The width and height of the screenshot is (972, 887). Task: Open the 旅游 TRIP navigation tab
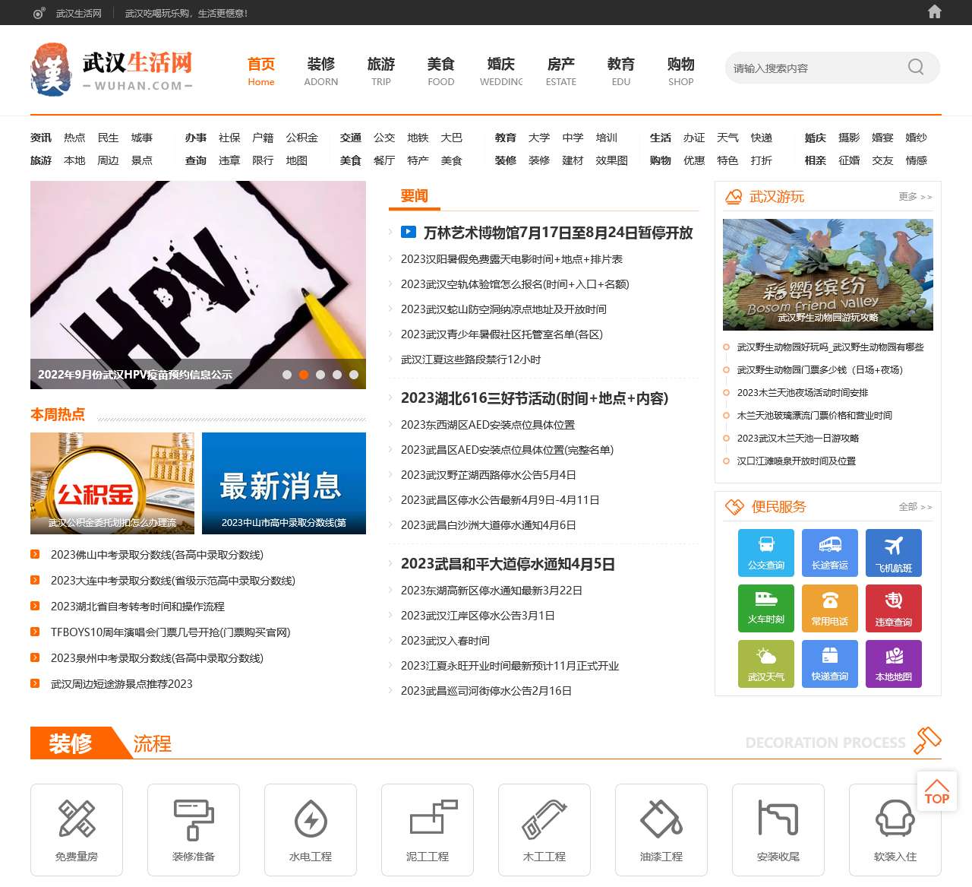click(x=381, y=71)
